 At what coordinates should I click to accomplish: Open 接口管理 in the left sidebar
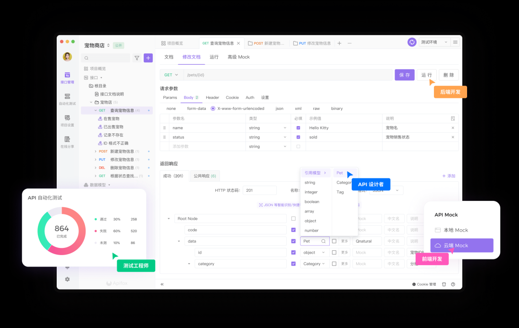click(x=67, y=78)
